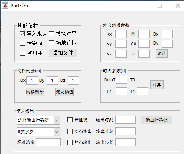Minimize the PartSim window
Image resolution: width=184 pixels, height=154 pixels.
(142, 6)
